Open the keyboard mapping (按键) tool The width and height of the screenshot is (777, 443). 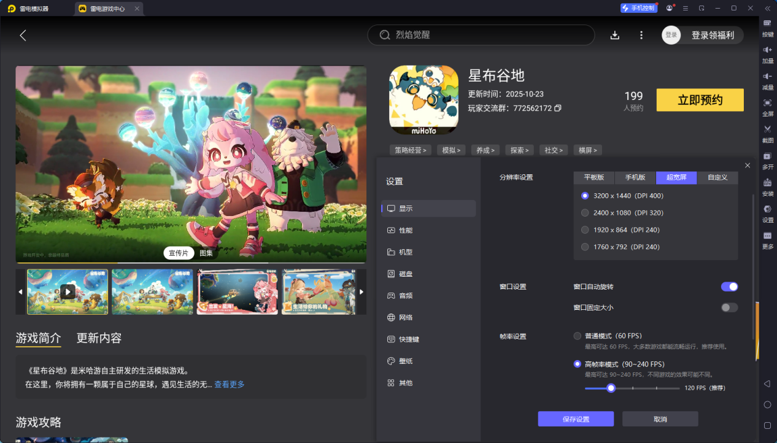[767, 28]
